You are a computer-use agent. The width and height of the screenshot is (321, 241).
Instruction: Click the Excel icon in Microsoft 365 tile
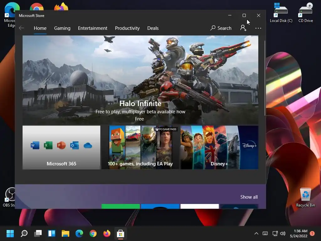[48, 146]
